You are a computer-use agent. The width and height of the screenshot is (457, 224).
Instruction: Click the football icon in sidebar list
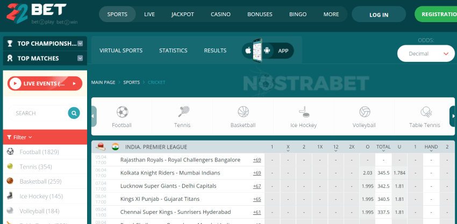pos(10,151)
